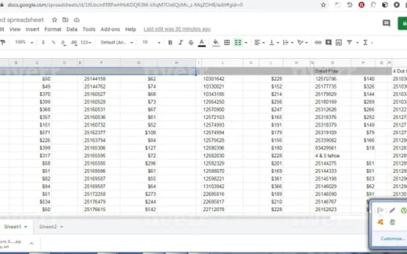Open the Tools menu

pos(89,29)
